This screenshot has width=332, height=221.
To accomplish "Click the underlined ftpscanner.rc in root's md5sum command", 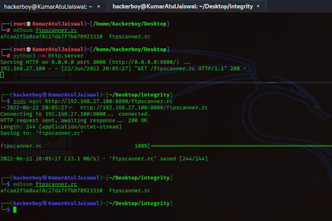I will click(x=56, y=30).
